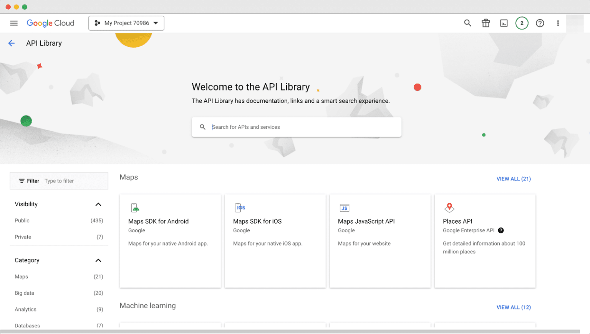Activate Cloud Shell from the top bar

[x=504, y=23]
